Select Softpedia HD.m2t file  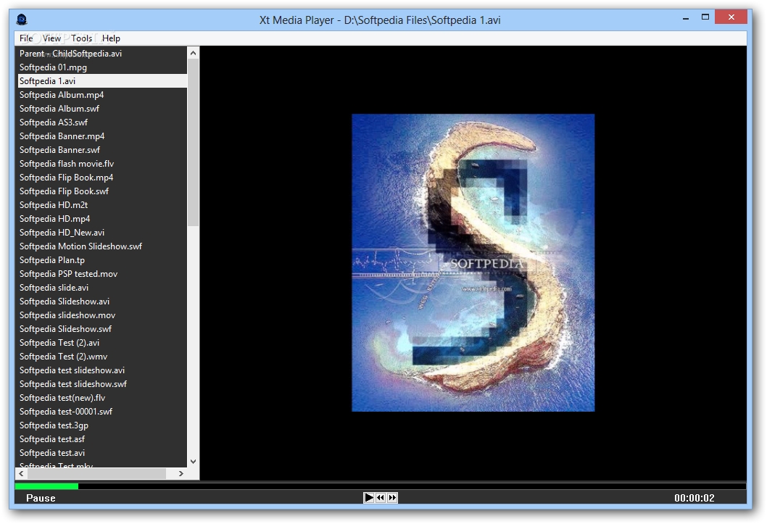pos(102,205)
